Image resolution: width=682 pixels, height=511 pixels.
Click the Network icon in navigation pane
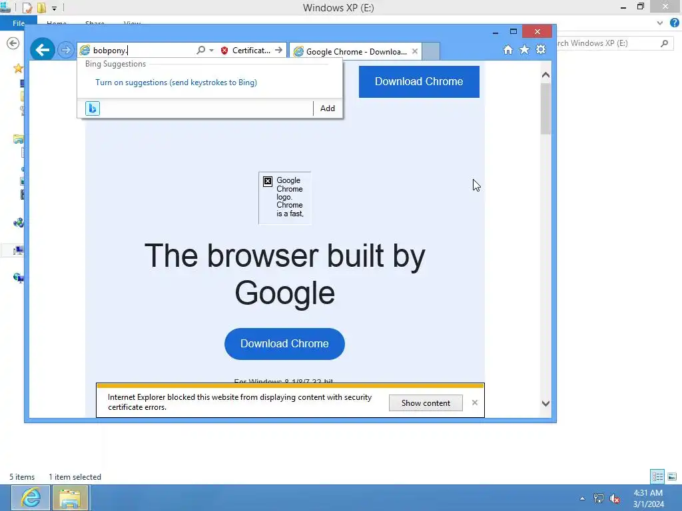click(x=18, y=277)
